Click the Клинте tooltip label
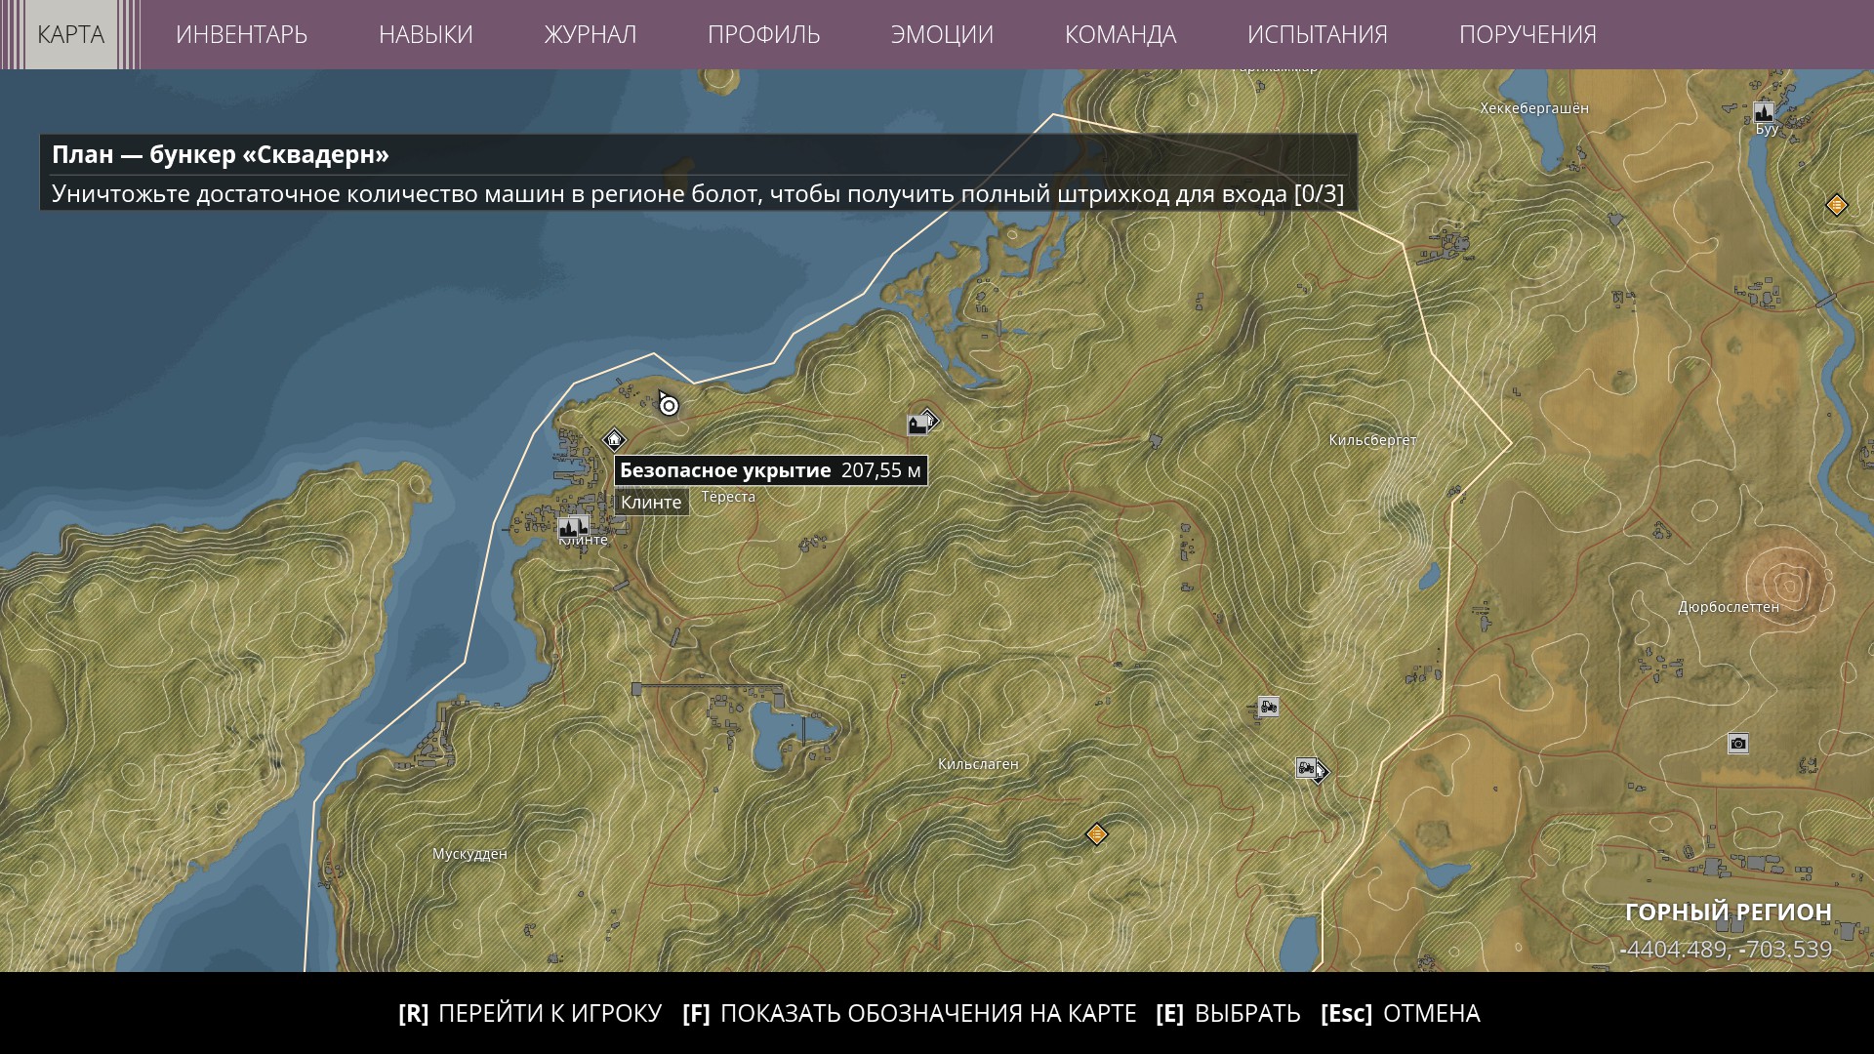 coord(651,502)
